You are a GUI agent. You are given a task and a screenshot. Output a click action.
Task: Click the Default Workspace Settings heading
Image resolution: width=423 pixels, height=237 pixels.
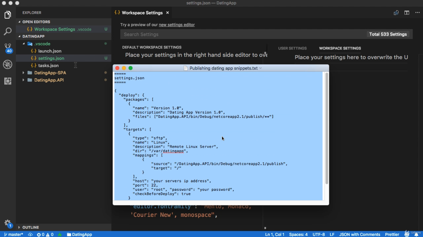coord(151,47)
